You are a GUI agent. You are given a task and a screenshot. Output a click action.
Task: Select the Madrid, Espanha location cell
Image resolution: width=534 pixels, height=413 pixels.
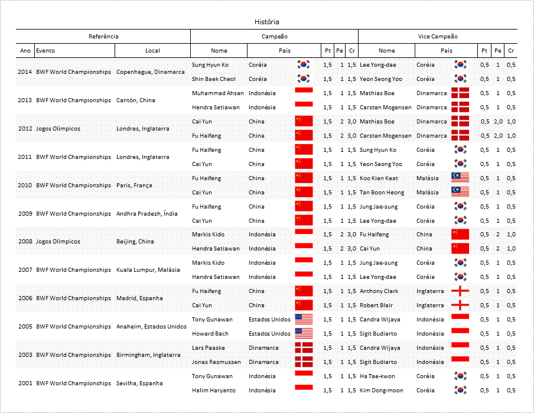(x=139, y=298)
